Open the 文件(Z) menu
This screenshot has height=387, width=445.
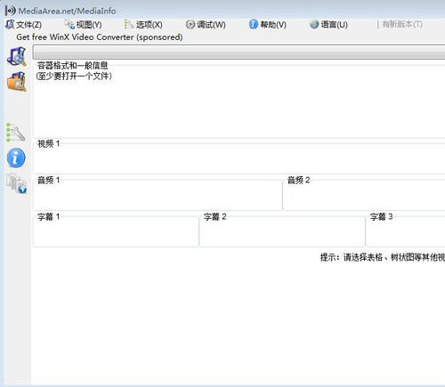click(x=24, y=25)
